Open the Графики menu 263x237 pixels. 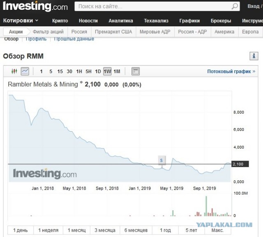[189, 21]
